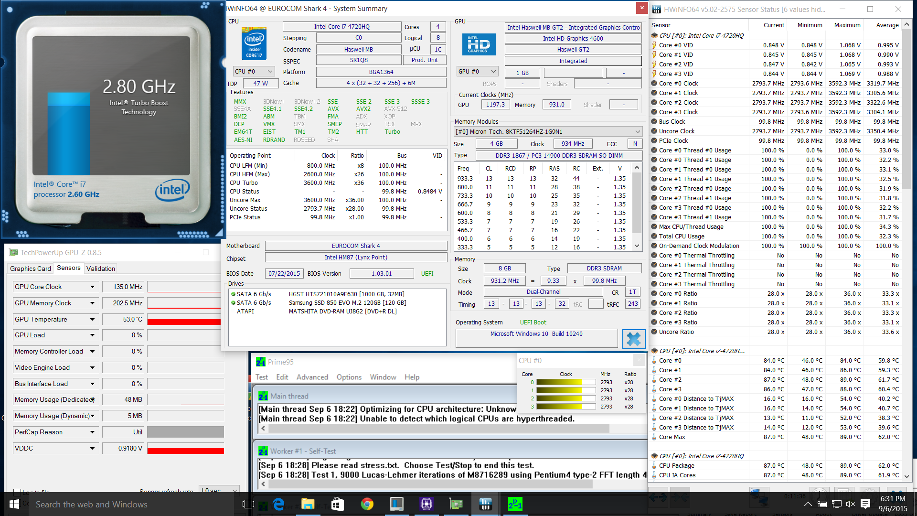Select the Sensors tab in GPU-Z
The image size is (917, 516).
click(69, 268)
